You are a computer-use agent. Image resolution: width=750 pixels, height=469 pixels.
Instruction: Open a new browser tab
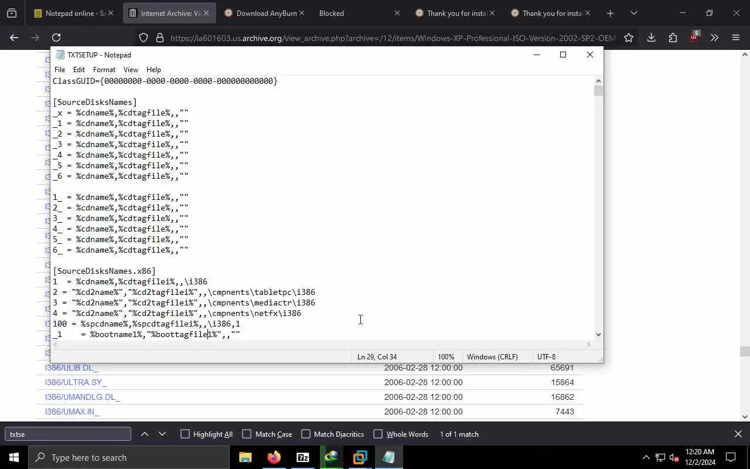coord(610,13)
